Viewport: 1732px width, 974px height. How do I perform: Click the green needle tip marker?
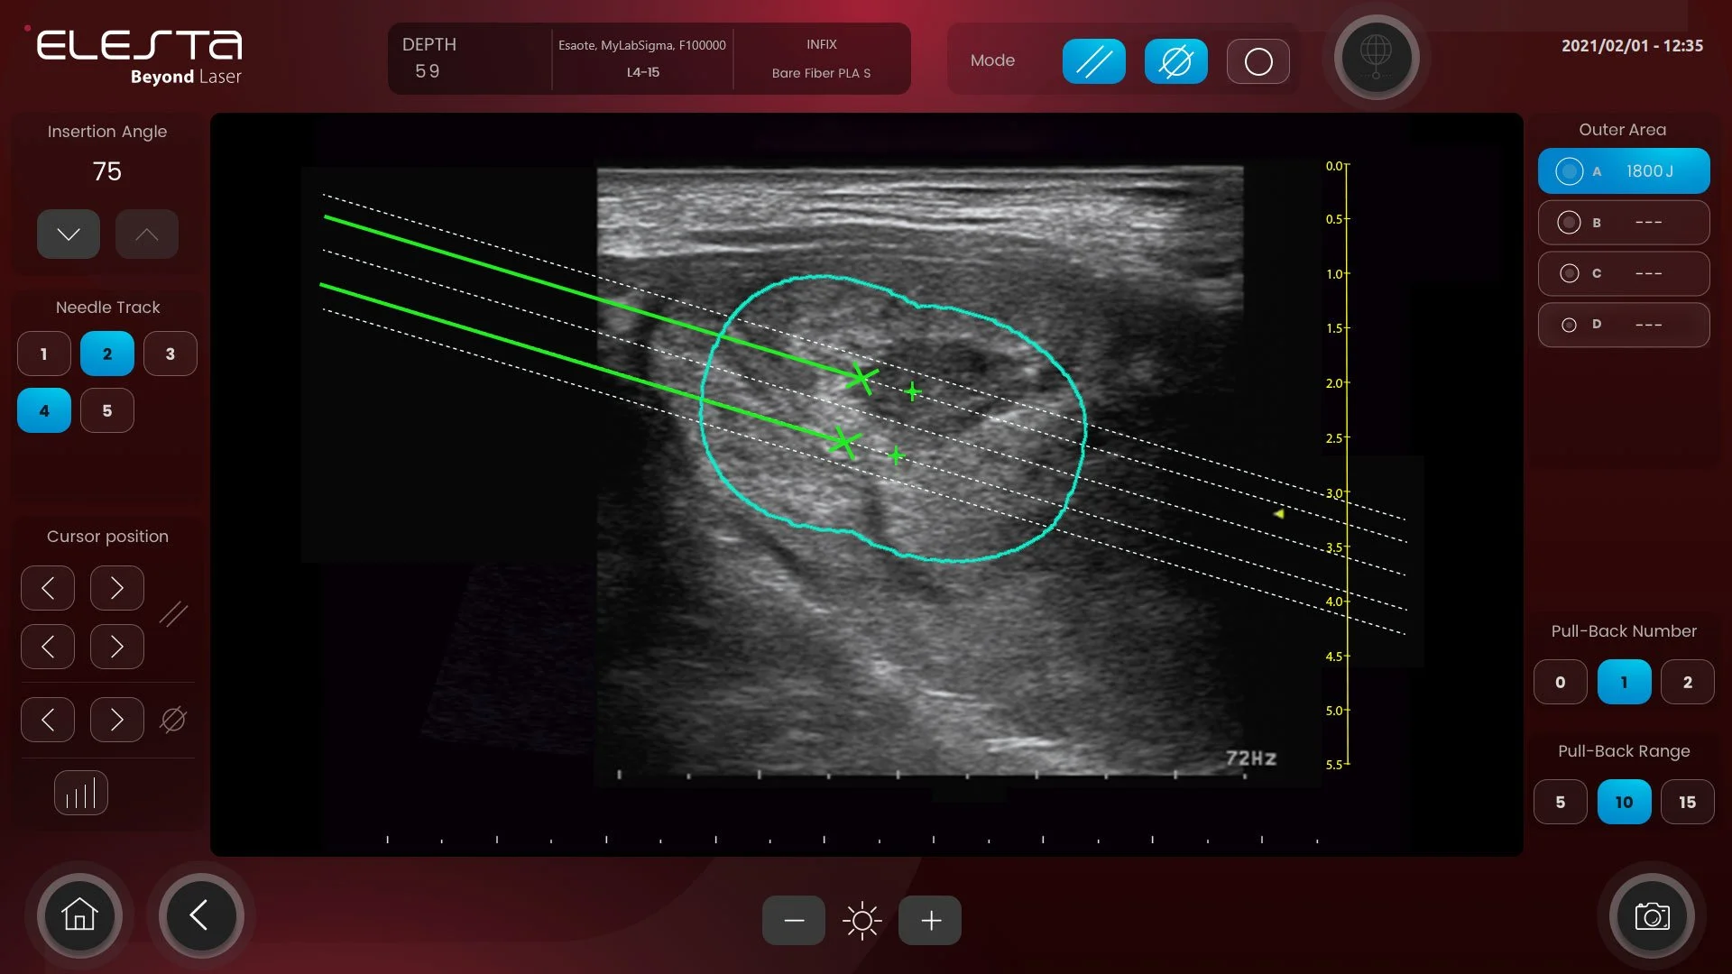(x=861, y=377)
